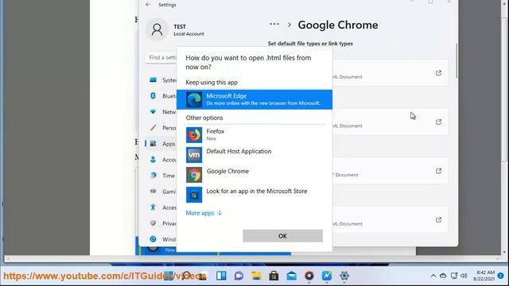
Task: Focus the Find a setting search box
Action: tap(161, 57)
